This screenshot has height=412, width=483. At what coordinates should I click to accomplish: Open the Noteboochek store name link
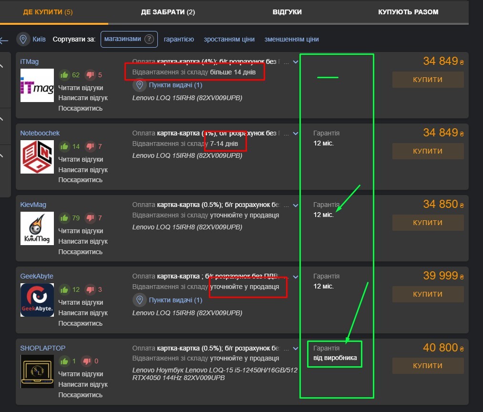(40, 133)
